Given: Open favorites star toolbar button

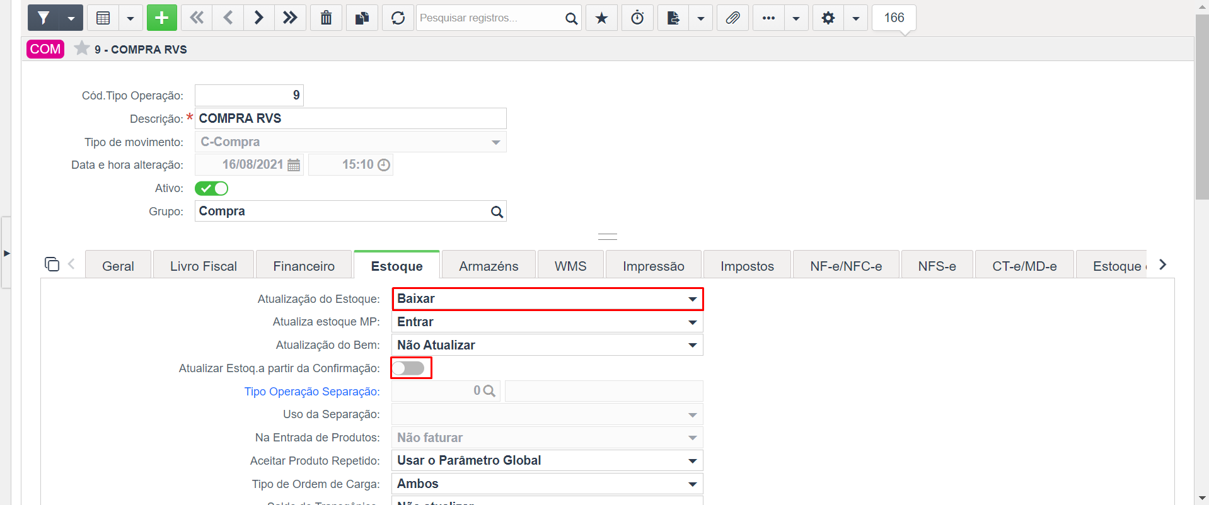Looking at the screenshot, I should [x=601, y=18].
